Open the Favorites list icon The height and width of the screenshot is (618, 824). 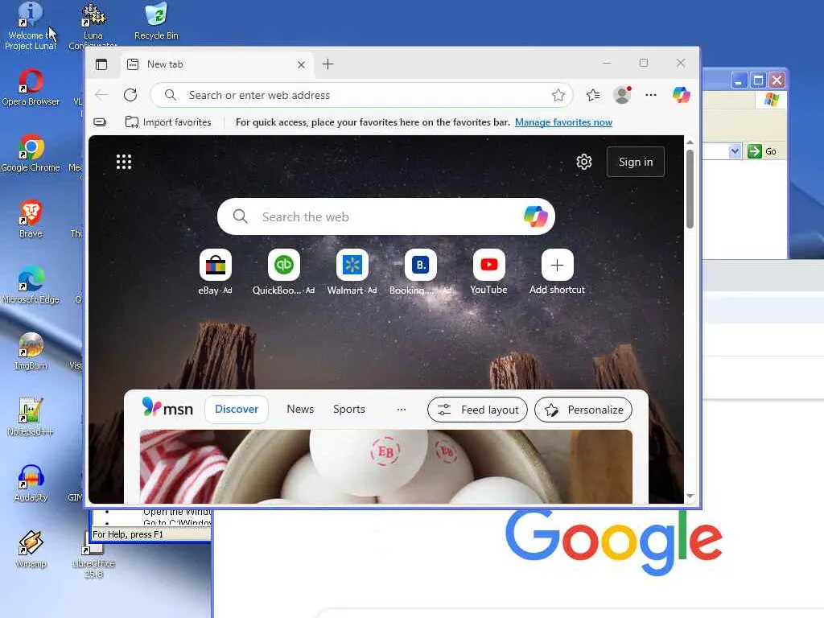point(593,95)
